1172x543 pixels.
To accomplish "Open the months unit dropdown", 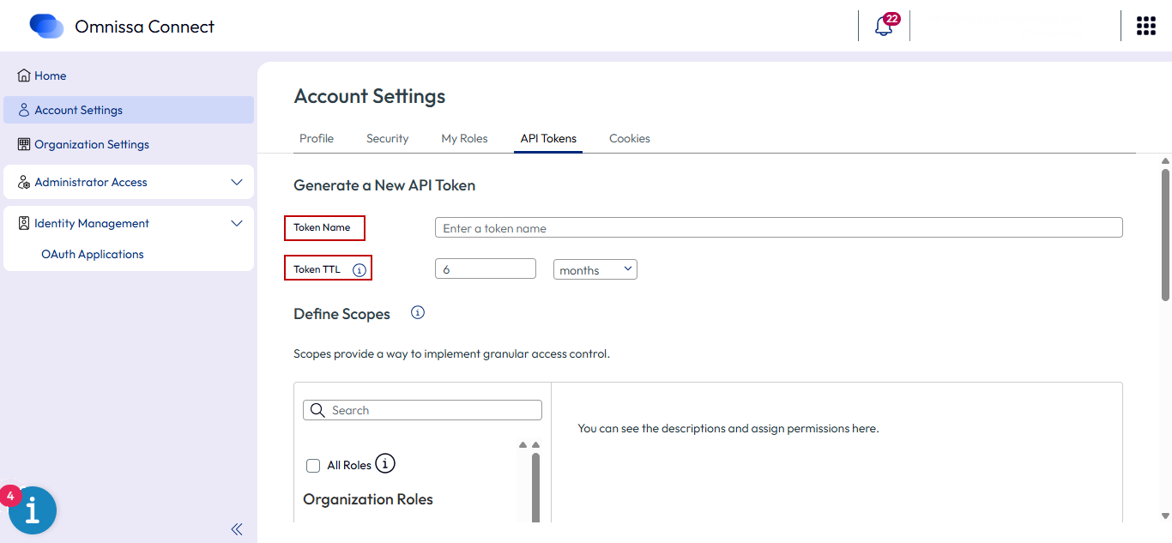I will click(x=595, y=269).
